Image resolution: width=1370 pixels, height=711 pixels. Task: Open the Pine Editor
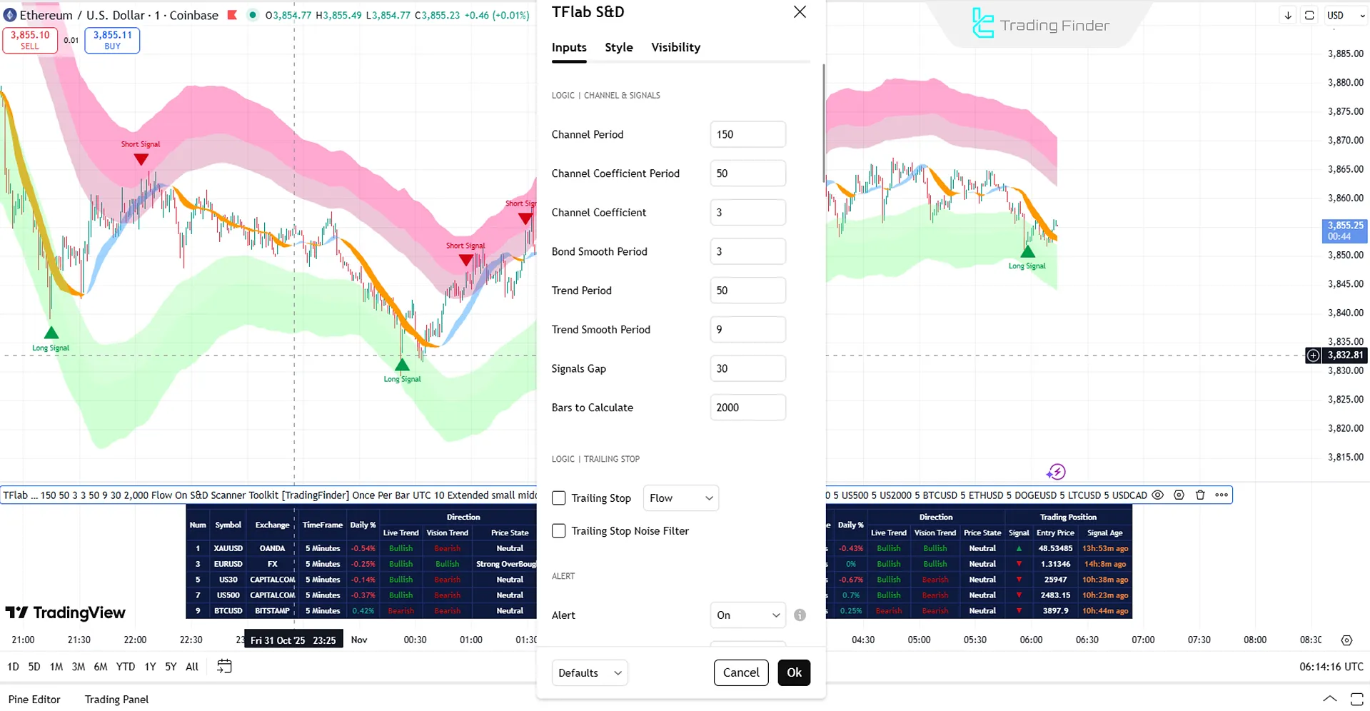tap(34, 699)
